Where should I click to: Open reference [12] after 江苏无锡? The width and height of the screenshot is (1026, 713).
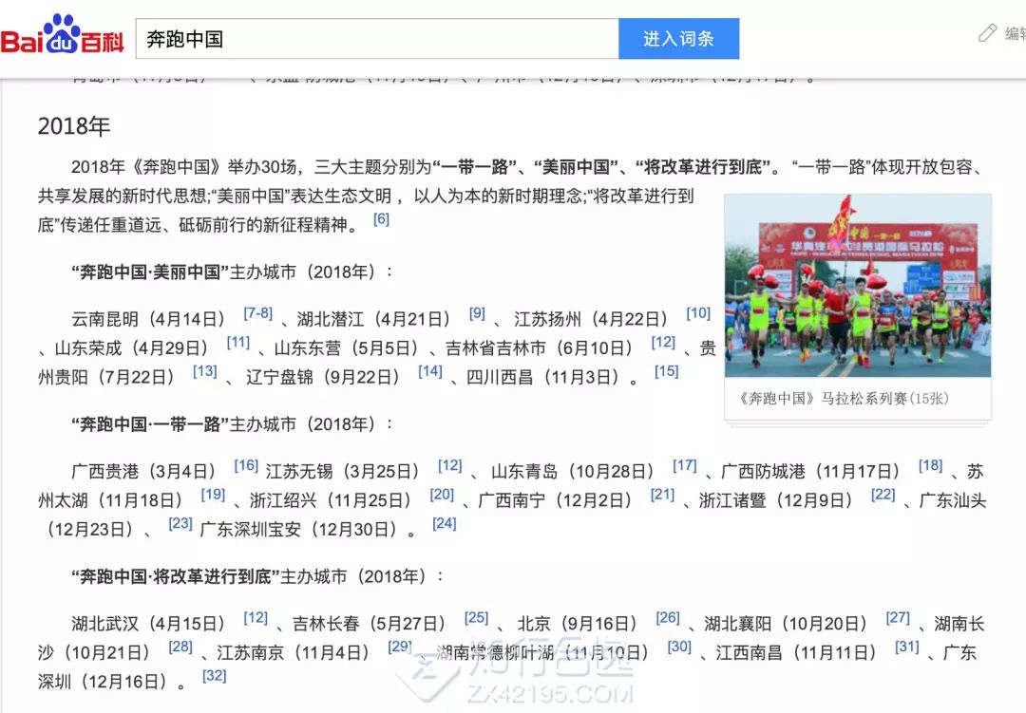[x=450, y=465]
